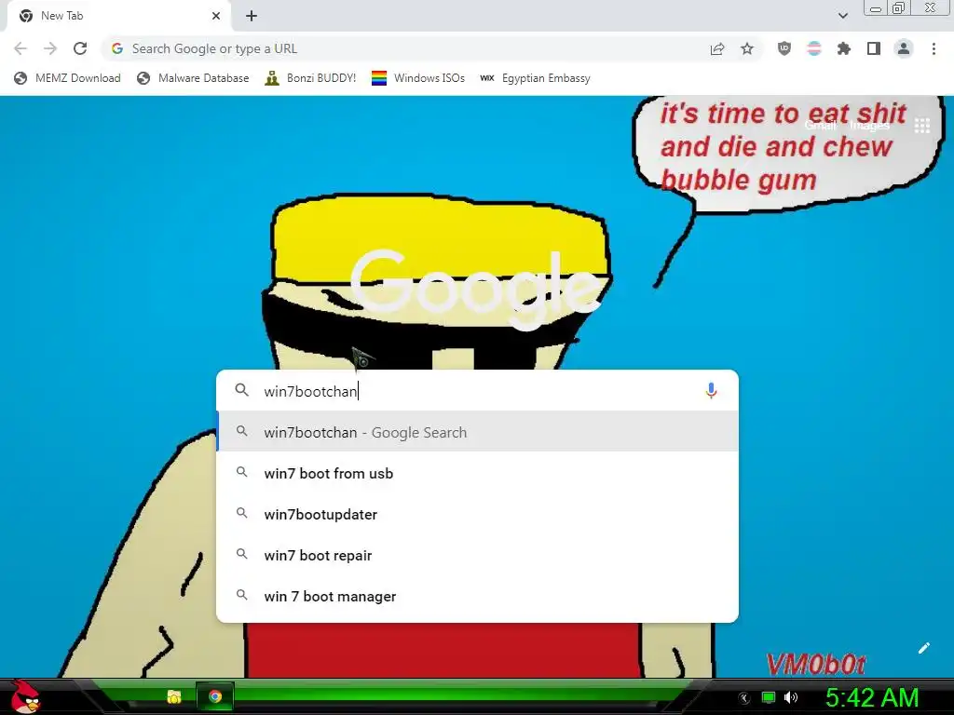Open the Windows ISOs bookmark
The image size is (954, 715).
click(x=418, y=78)
